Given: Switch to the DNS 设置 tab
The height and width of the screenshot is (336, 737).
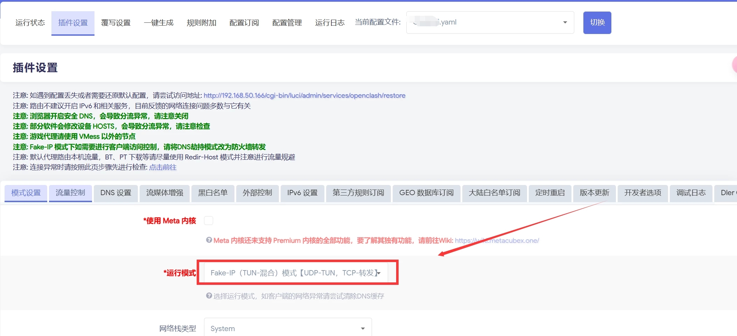Looking at the screenshot, I should 115,193.
